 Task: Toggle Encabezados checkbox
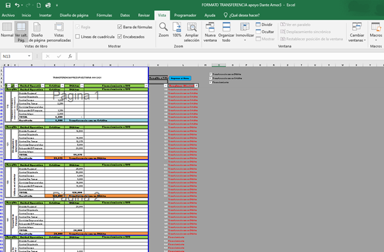[x=120, y=37]
